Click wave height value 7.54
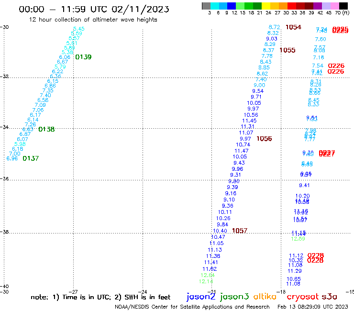 point(318,66)
